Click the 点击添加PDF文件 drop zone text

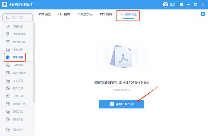coord(121,83)
